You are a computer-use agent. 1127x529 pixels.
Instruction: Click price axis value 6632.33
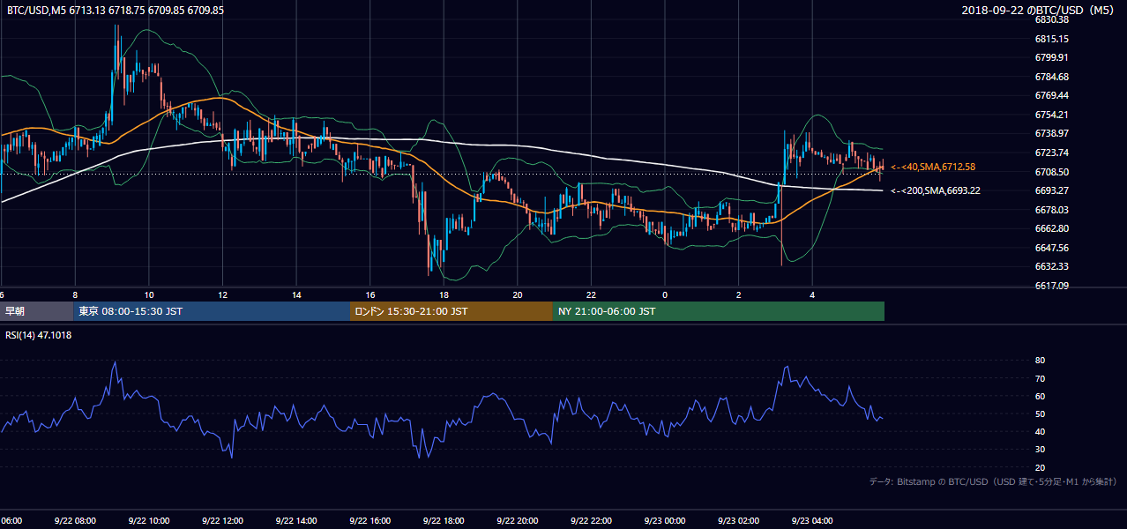click(x=1052, y=266)
